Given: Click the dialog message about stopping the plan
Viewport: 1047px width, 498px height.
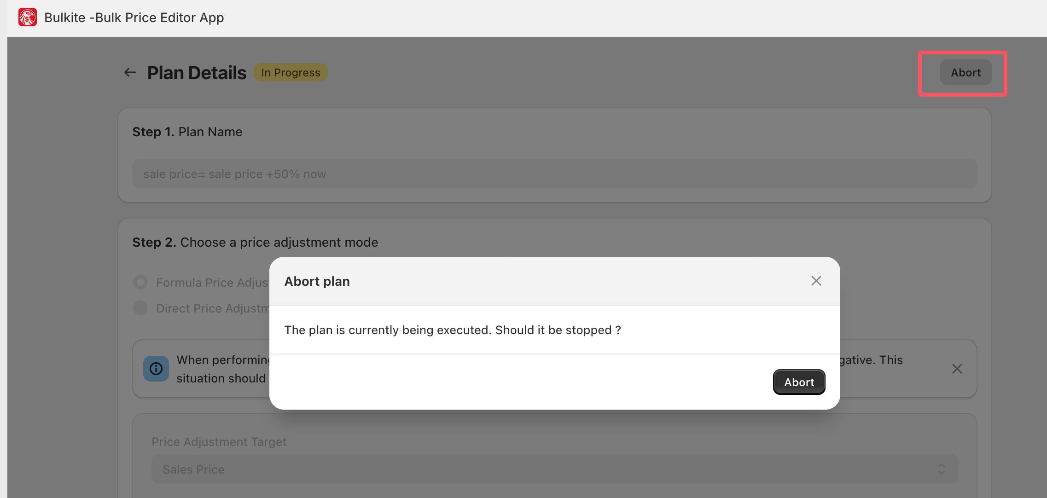Looking at the screenshot, I should pyautogui.click(x=453, y=330).
